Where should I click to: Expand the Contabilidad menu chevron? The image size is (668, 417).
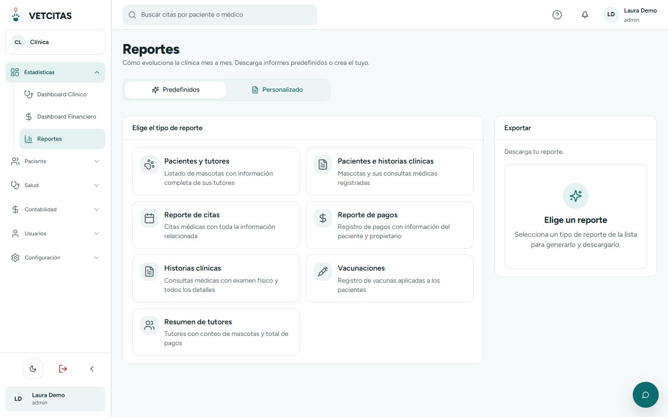coord(96,209)
